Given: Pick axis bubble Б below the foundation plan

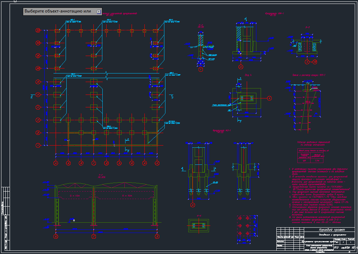Looking at the screenshot, I should coord(68,163).
